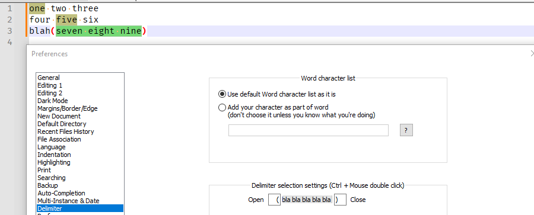Select Default Directory category

pyautogui.click(x=80, y=124)
